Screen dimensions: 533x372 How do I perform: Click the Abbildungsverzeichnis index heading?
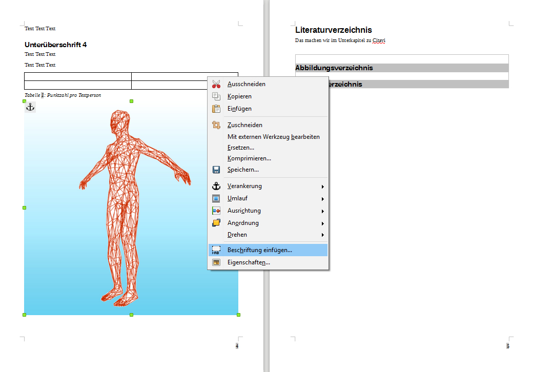pos(334,68)
